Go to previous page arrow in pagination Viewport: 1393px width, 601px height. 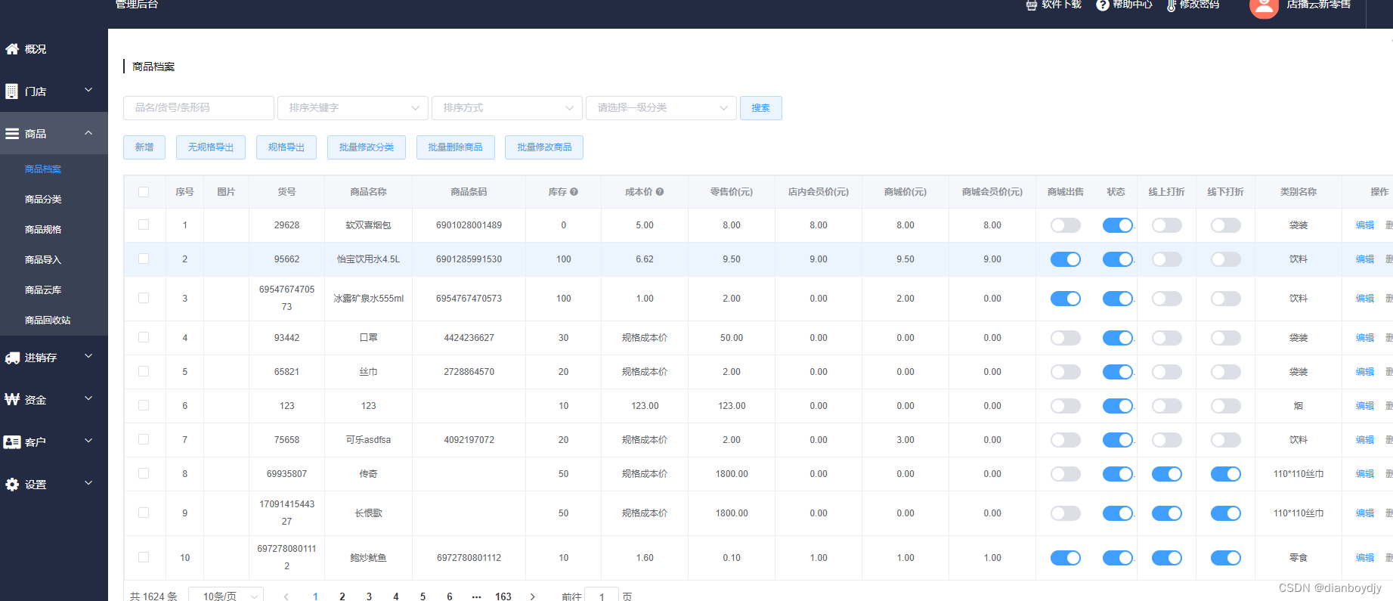(x=286, y=596)
